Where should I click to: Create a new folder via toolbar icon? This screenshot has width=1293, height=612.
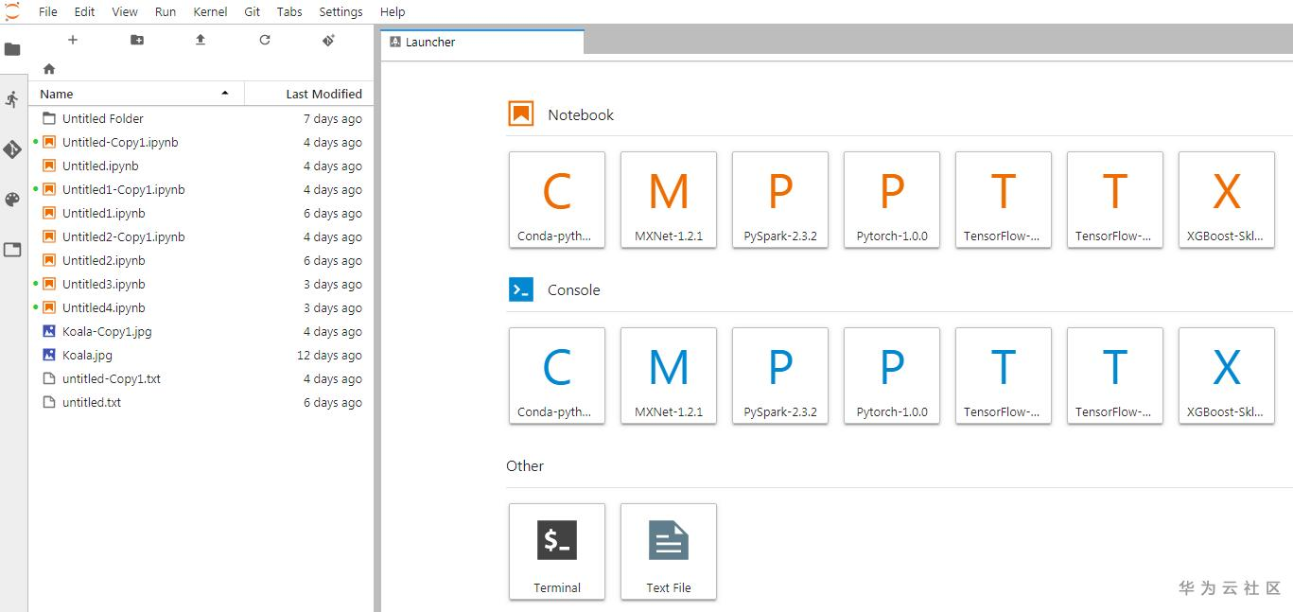click(137, 40)
